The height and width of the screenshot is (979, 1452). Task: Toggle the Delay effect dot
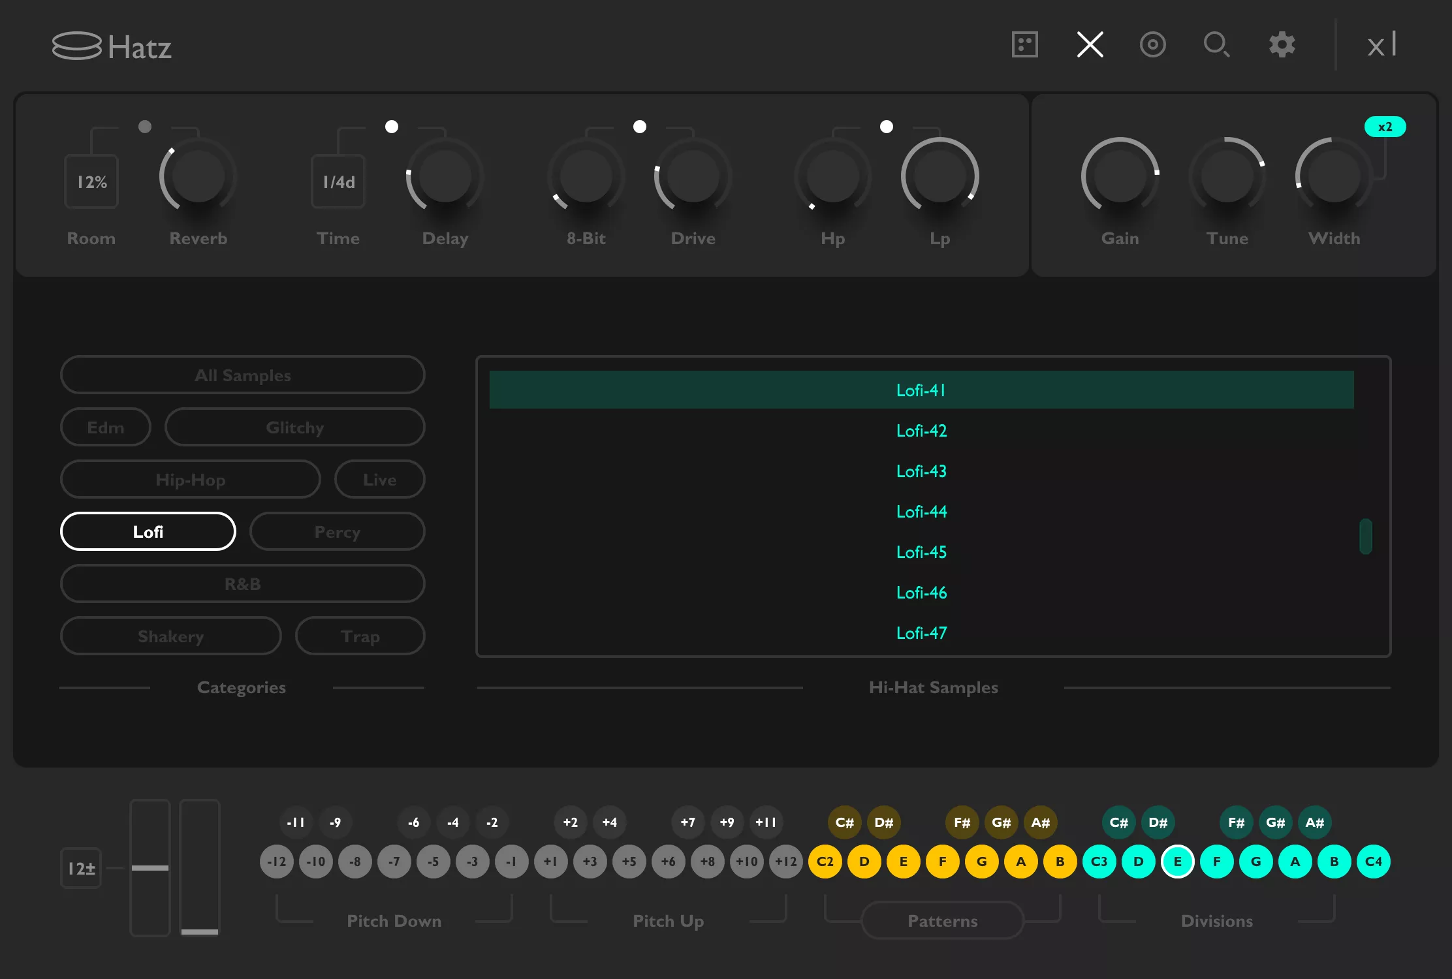click(392, 127)
